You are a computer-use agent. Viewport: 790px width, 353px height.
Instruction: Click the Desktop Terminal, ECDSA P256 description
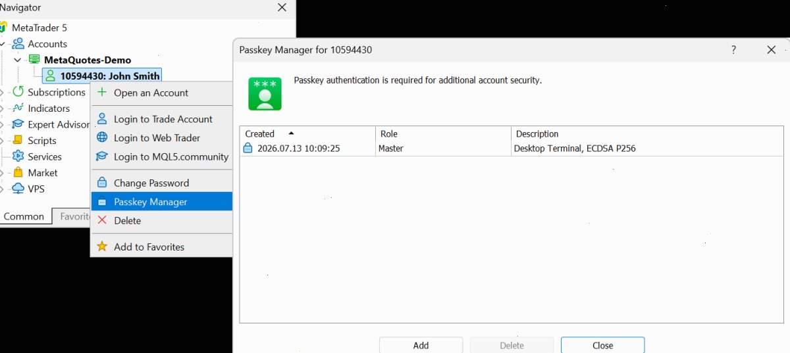575,149
